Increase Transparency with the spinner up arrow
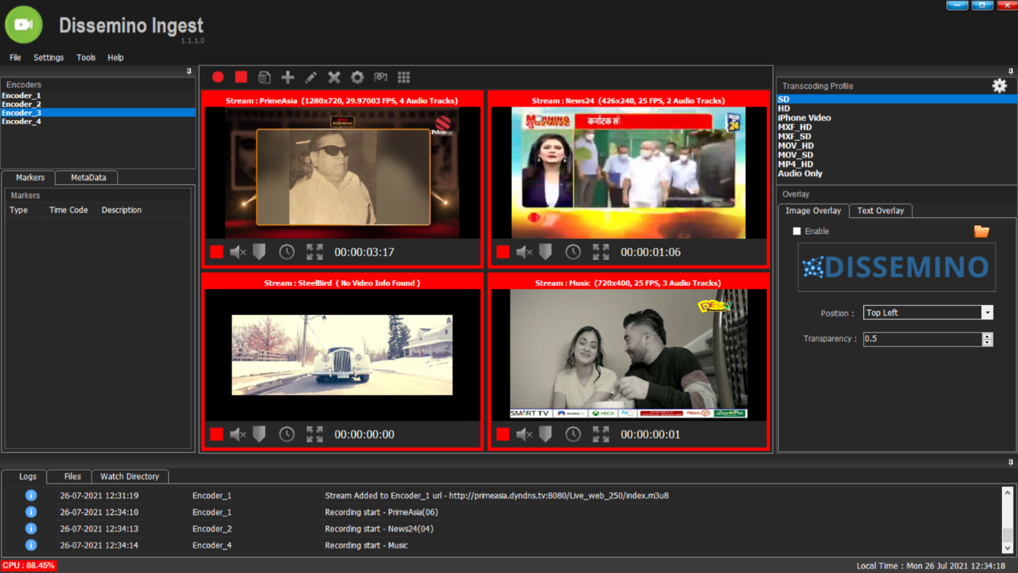1018x573 pixels. 987,335
